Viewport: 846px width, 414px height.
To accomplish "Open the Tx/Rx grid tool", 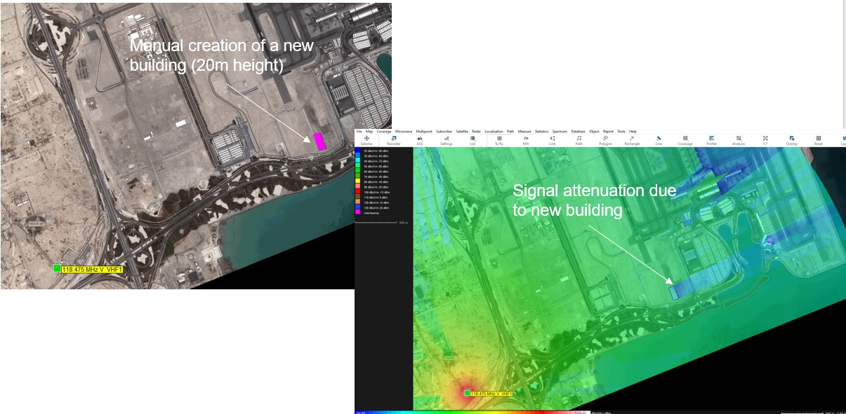I will tap(499, 140).
